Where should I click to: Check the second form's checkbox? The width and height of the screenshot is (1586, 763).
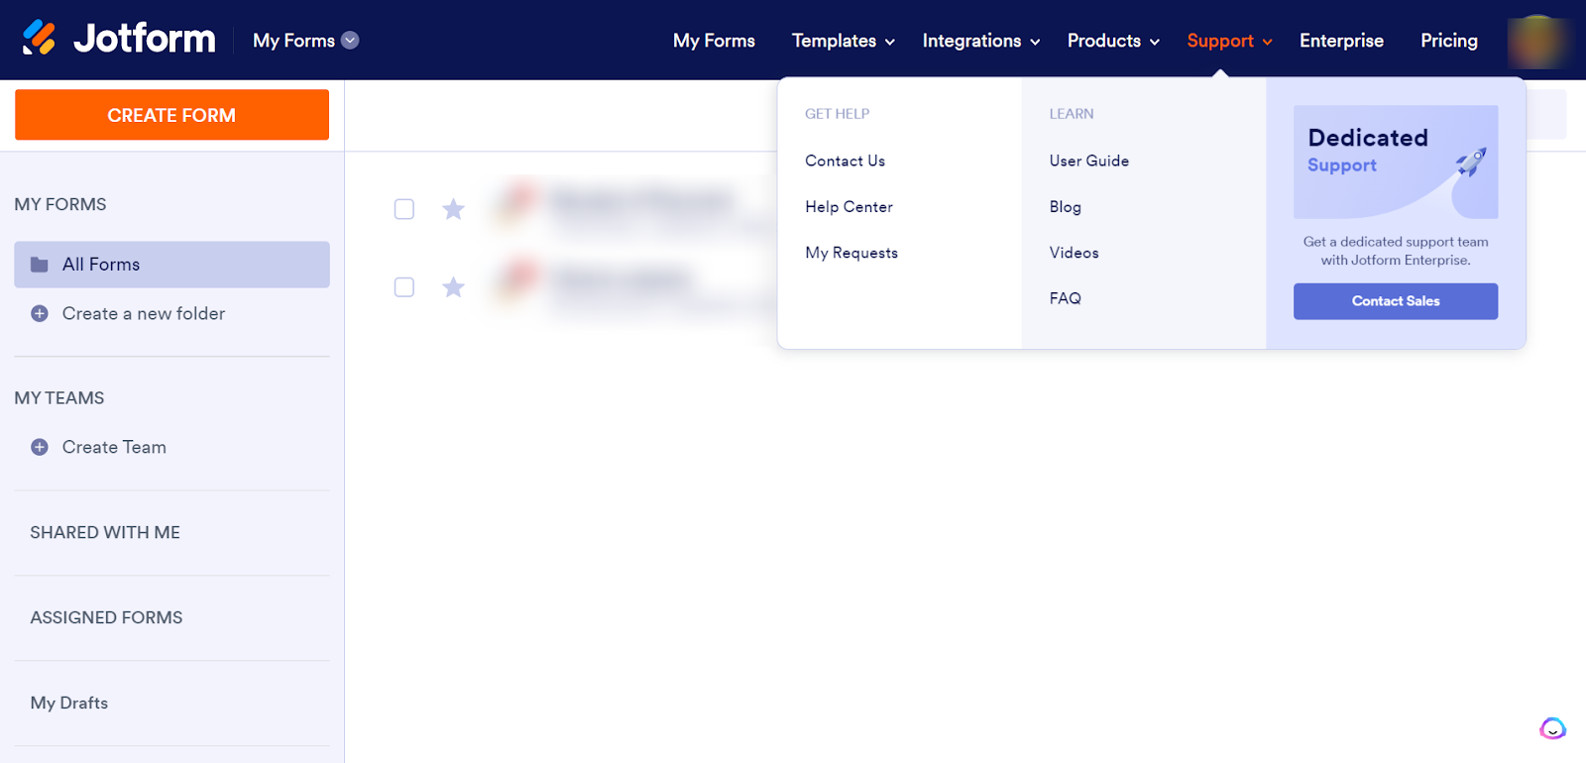click(404, 287)
